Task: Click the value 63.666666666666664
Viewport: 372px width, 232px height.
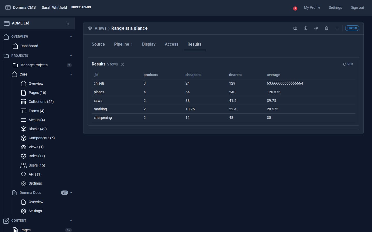Action: 285,83
